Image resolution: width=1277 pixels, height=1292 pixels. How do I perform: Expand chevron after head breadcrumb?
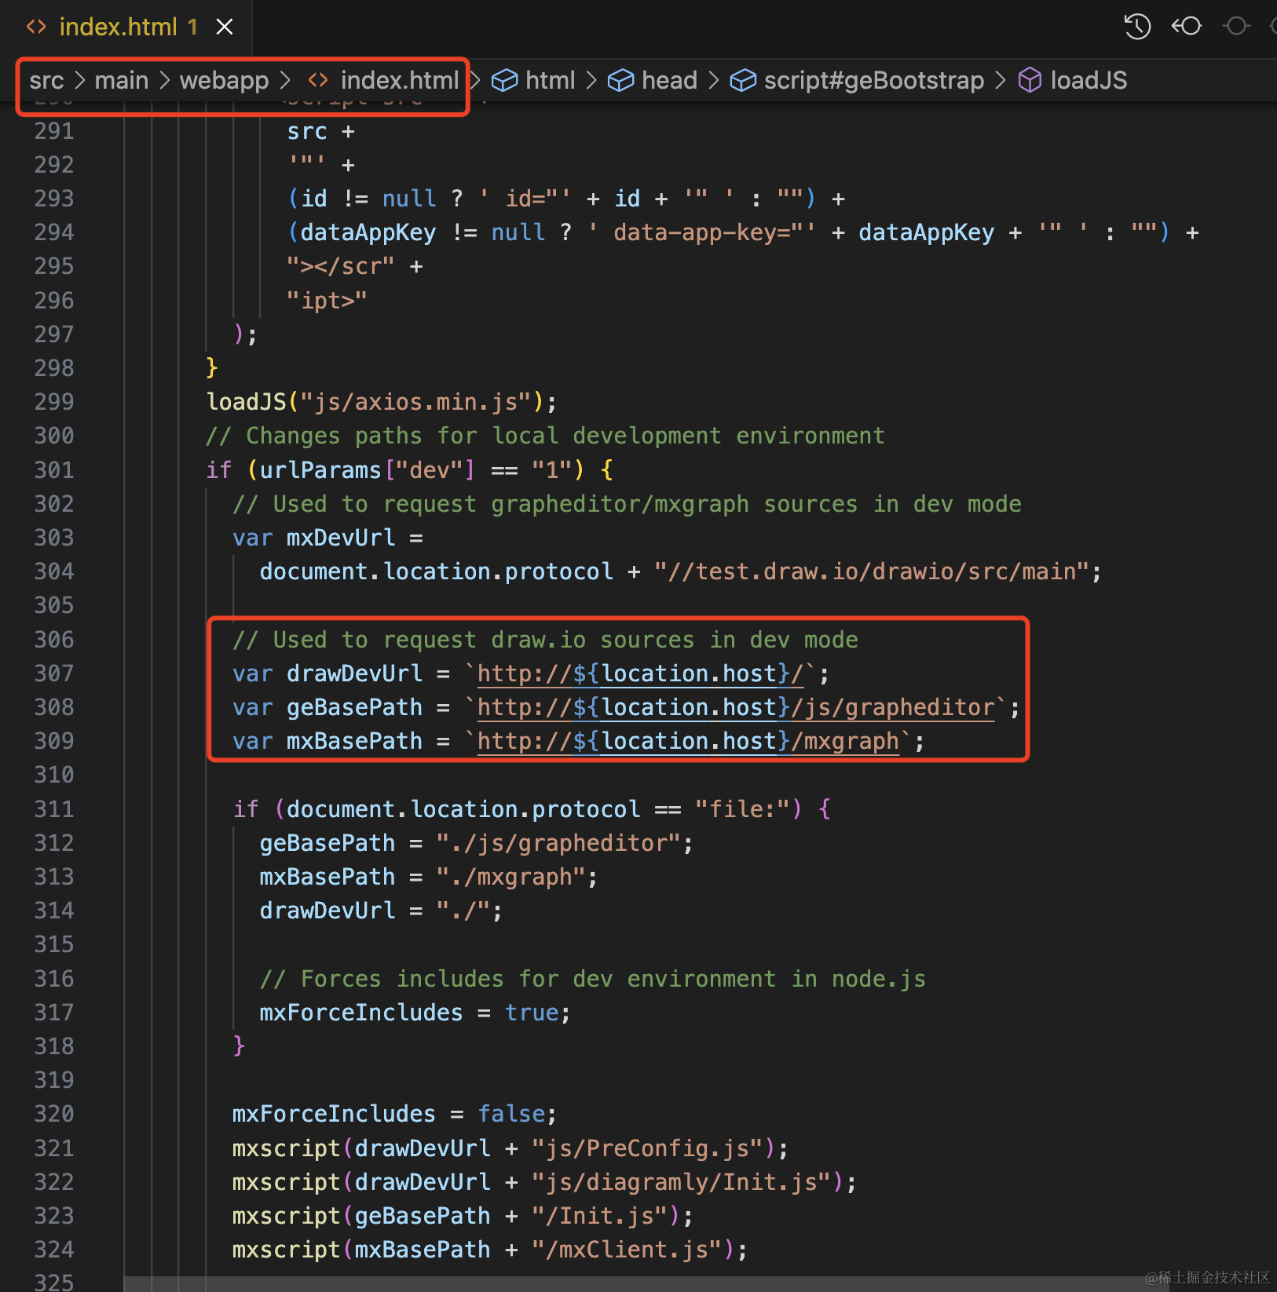pyautogui.click(x=713, y=81)
